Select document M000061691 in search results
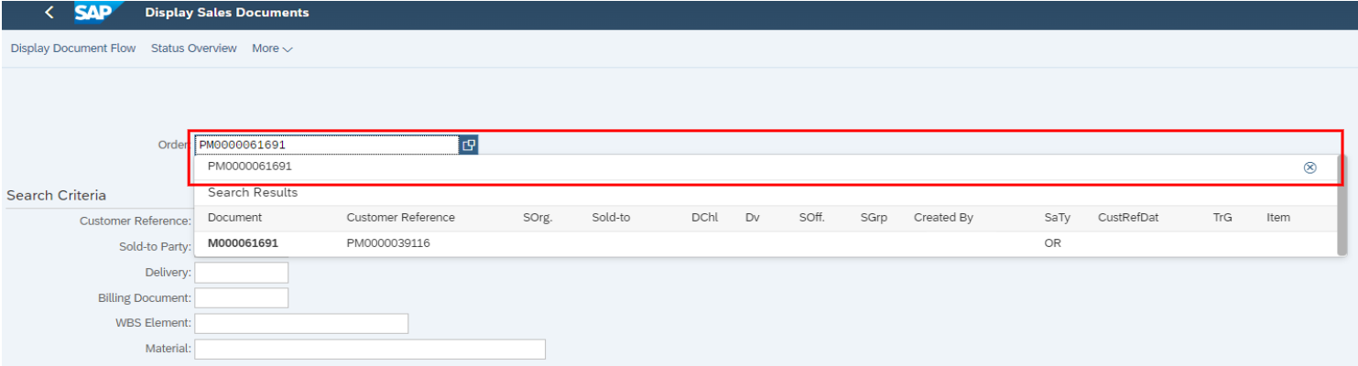1358x366 pixels. pyautogui.click(x=243, y=243)
